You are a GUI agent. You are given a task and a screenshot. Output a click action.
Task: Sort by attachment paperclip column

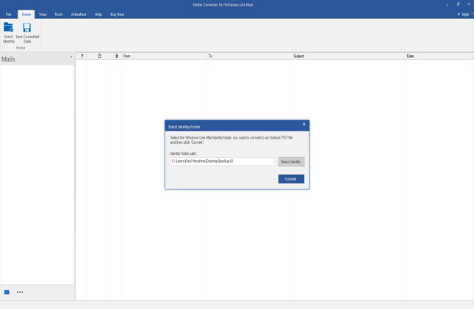[x=116, y=56]
